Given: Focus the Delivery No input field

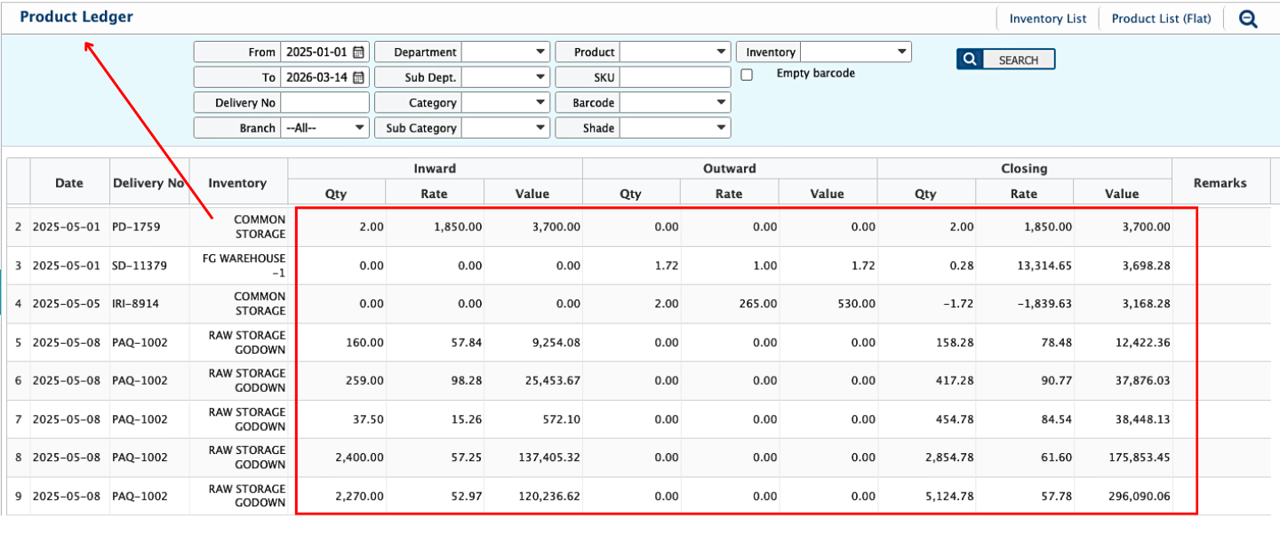Looking at the screenshot, I should (x=324, y=103).
